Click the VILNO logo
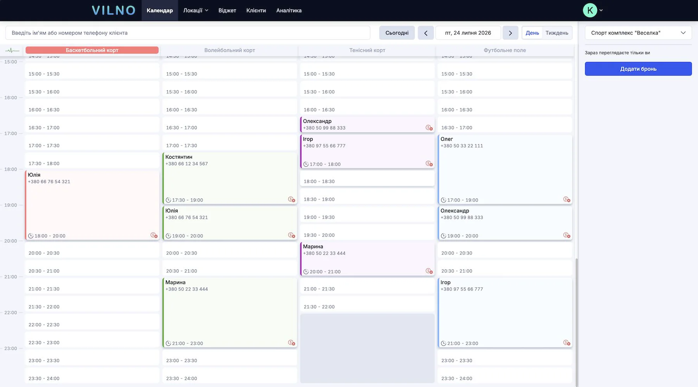The image size is (698, 387). click(x=114, y=10)
